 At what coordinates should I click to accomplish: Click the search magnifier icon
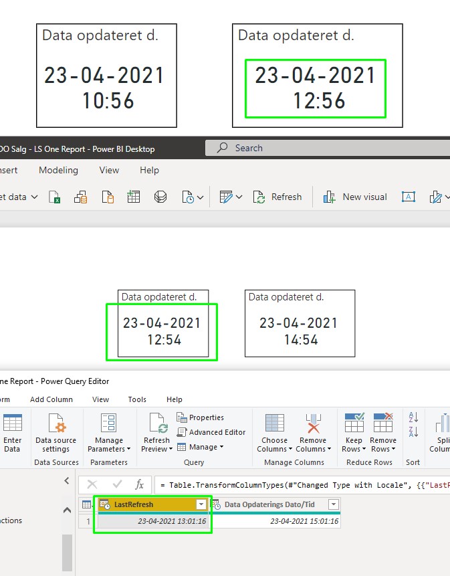coord(222,148)
